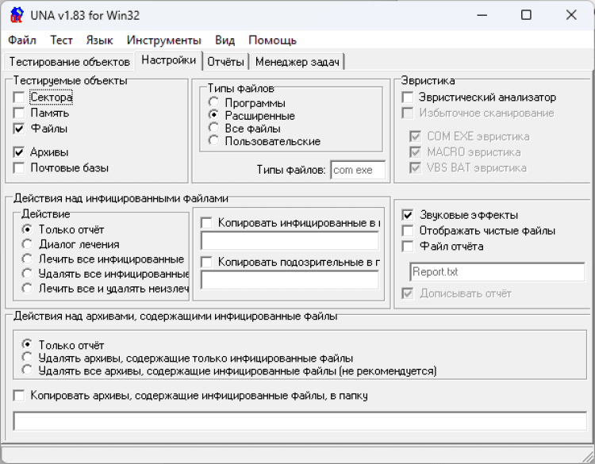Select the Программы file type radio
The image size is (595, 464).
click(213, 102)
